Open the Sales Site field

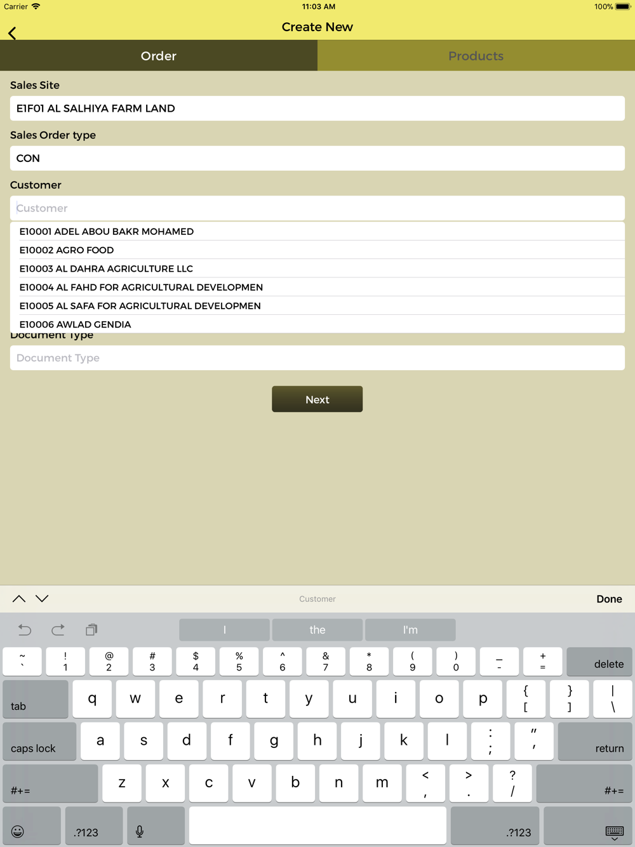tap(317, 109)
